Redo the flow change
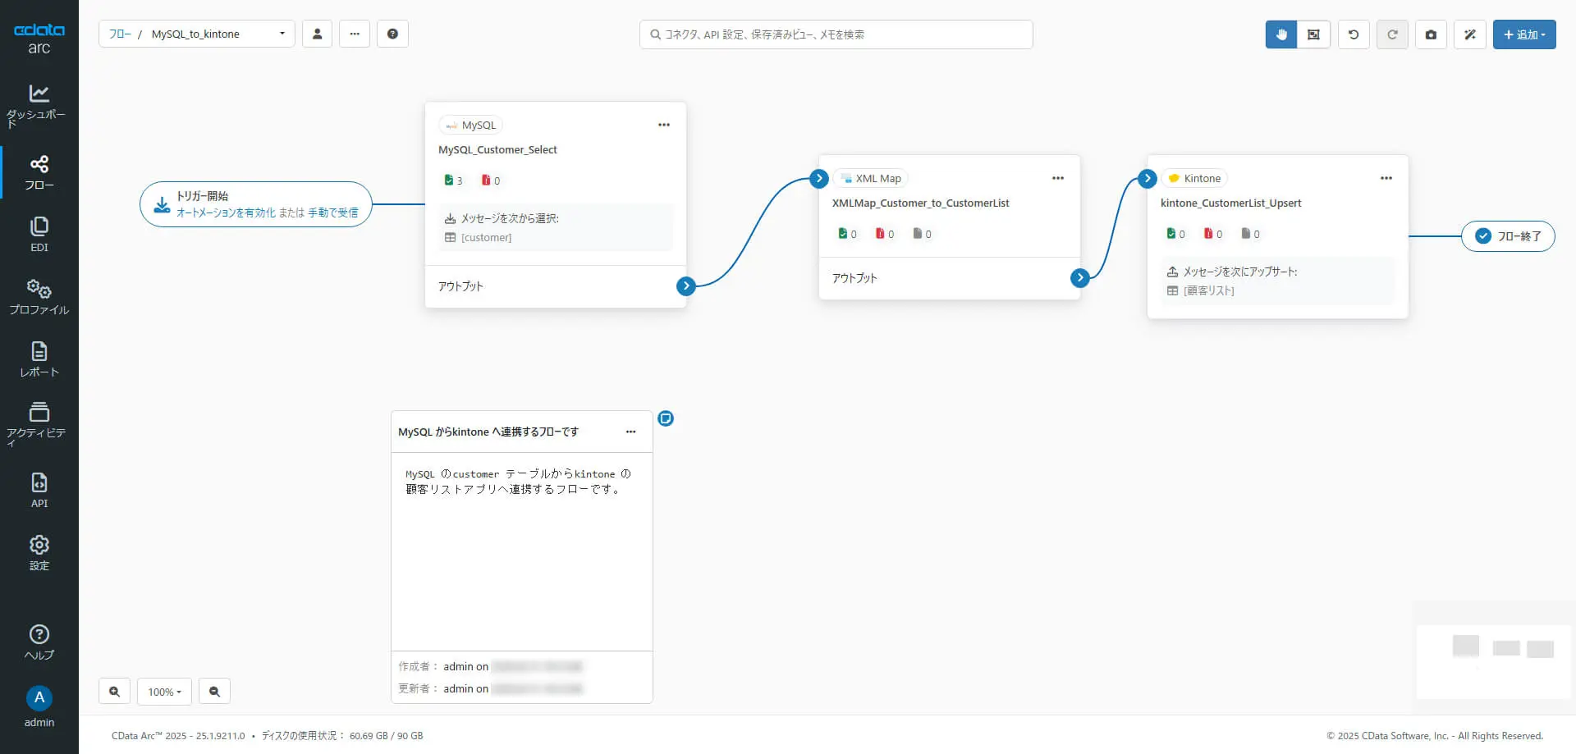The height and width of the screenshot is (754, 1576). pyautogui.click(x=1392, y=34)
